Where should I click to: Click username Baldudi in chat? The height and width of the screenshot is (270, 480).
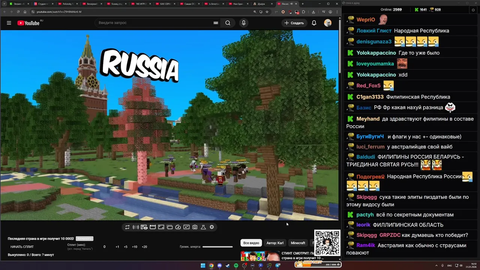click(366, 157)
